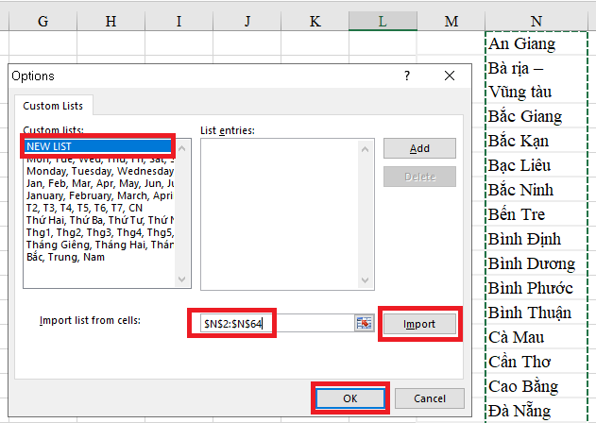Select the Thứ Hai, Thứ Ba list
This screenshot has width=596, height=423.
pos(100,220)
